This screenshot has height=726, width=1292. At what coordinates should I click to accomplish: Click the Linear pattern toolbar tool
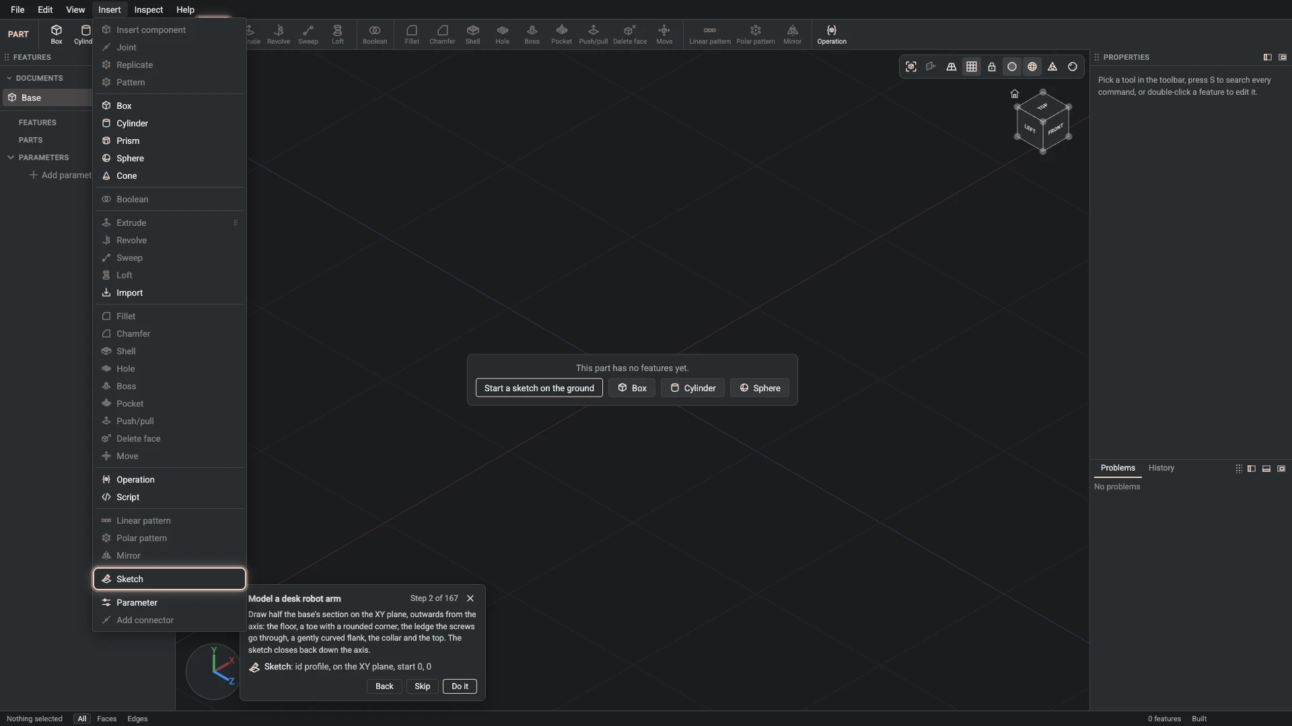(710, 34)
